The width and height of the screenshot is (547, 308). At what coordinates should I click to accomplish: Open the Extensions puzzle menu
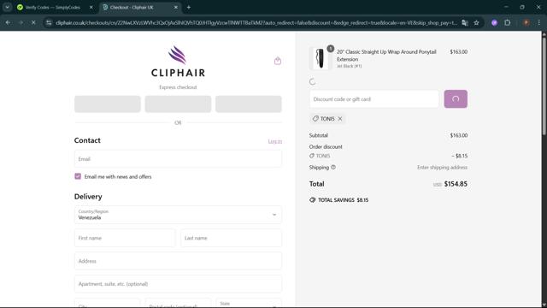507,23
